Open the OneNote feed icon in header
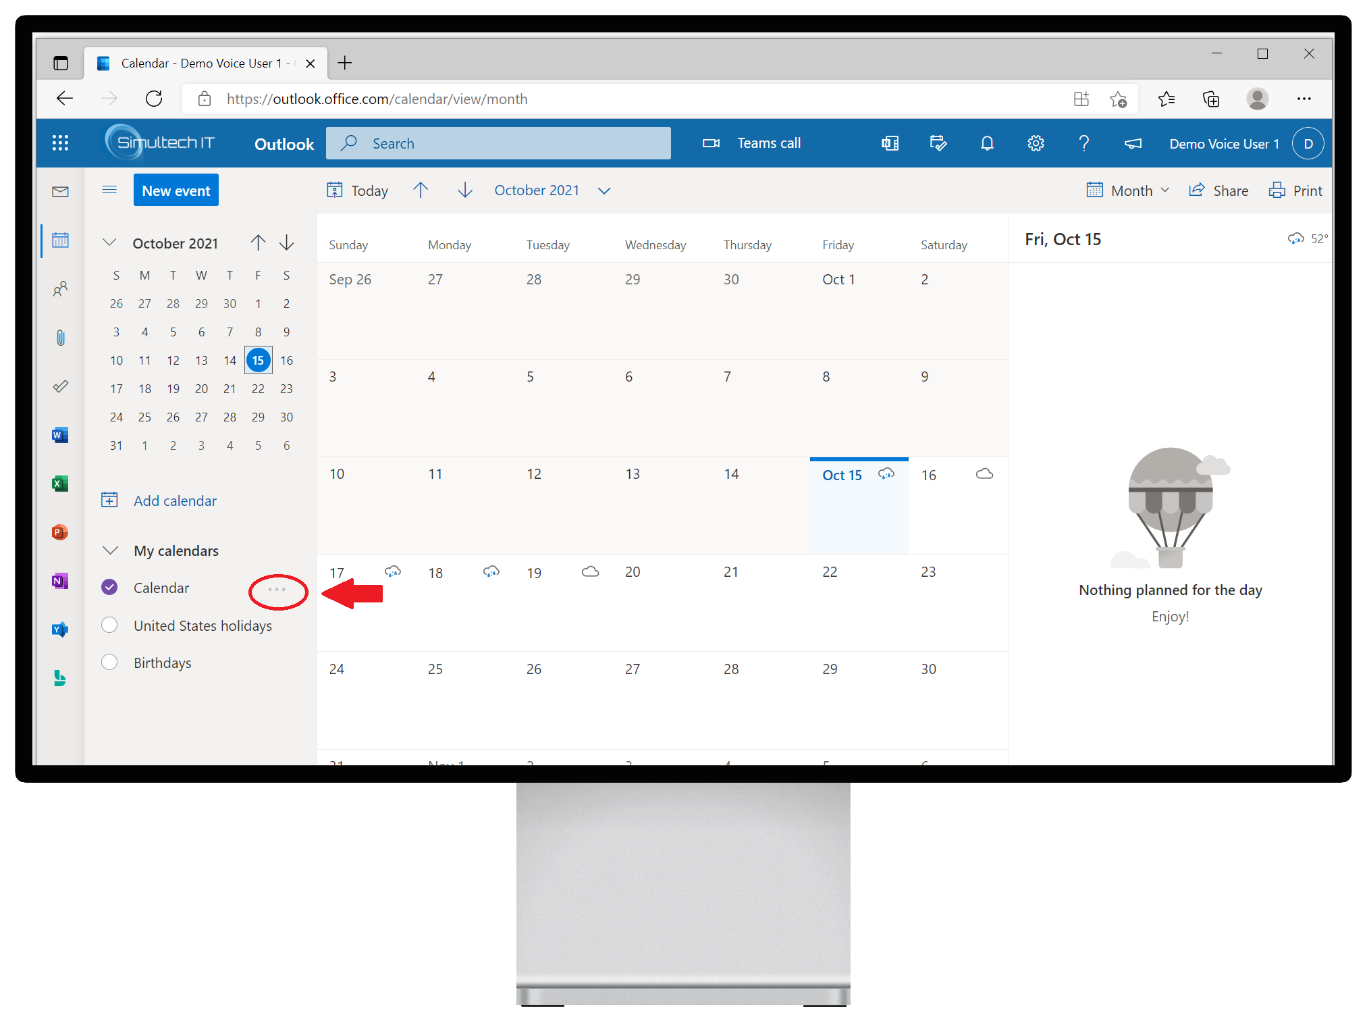1367x1032 pixels. pos(890,143)
